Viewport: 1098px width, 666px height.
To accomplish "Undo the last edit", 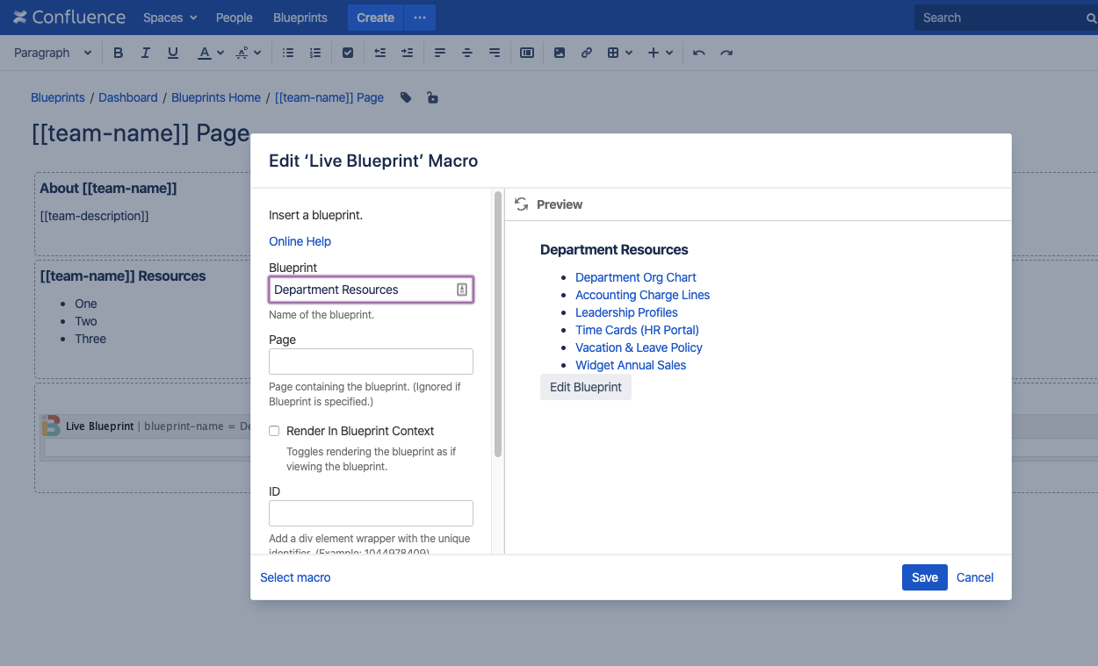I will click(x=699, y=53).
